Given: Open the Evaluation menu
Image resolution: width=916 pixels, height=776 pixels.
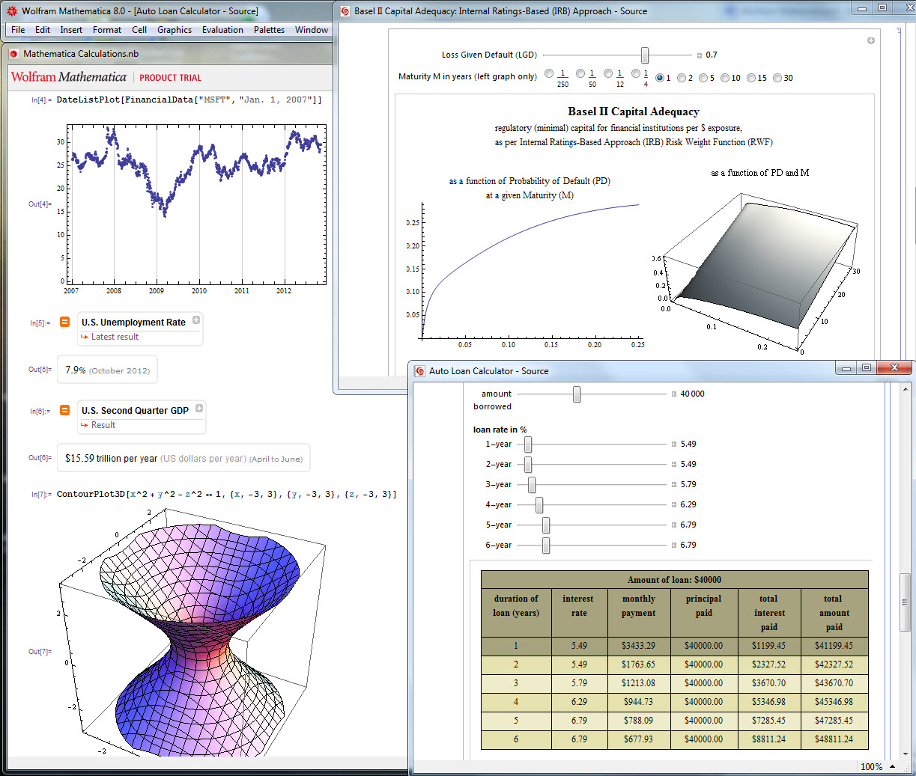Looking at the screenshot, I should click(x=222, y=30).
